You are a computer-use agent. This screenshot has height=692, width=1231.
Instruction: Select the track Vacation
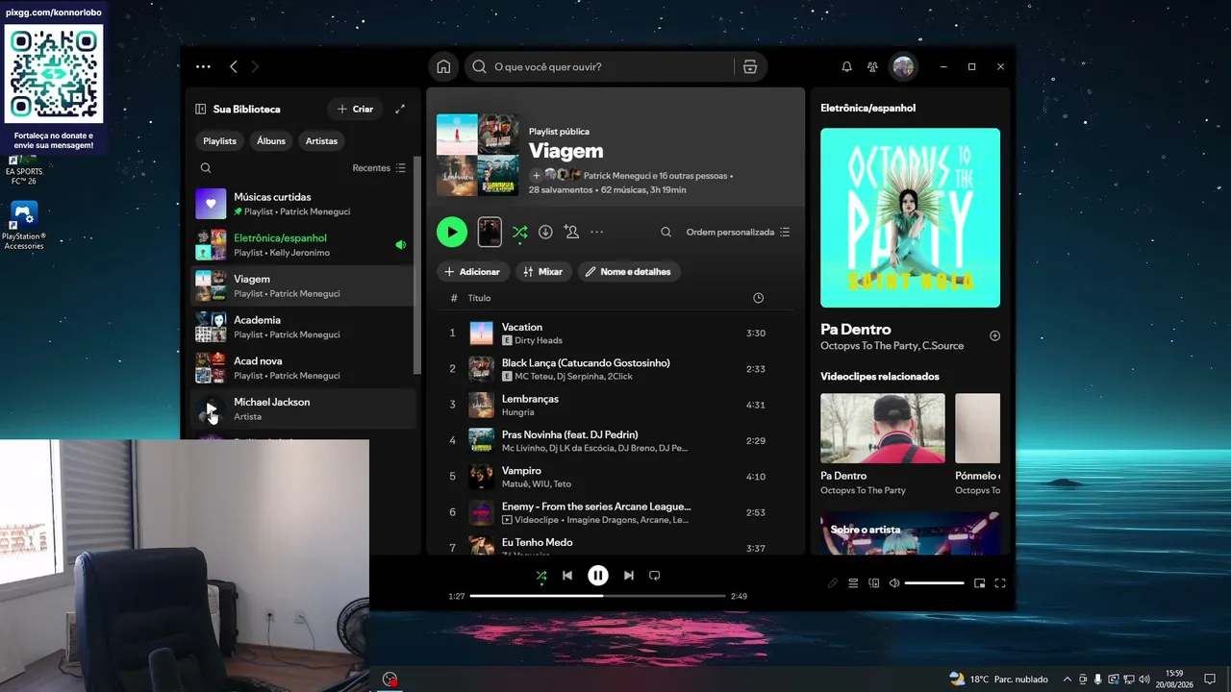[615, 334]
